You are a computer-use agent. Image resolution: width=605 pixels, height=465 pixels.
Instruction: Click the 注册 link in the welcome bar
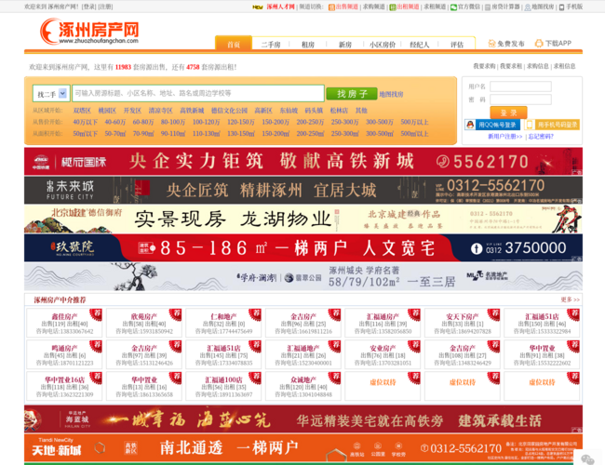(105, 7)
